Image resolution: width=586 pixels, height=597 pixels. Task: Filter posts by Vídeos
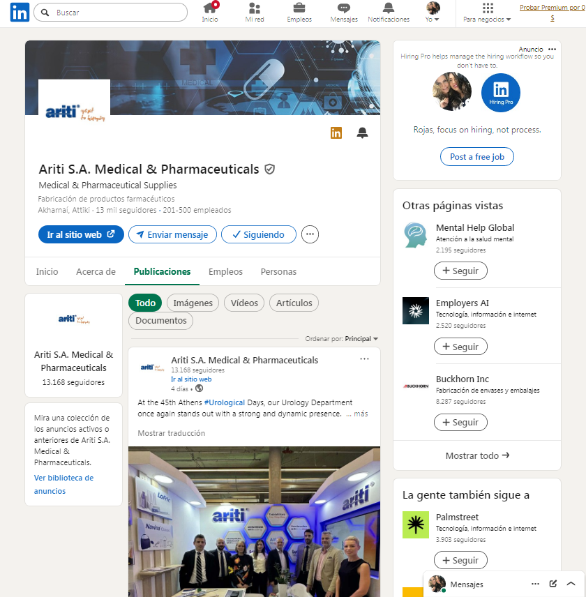click(x=244, y=303)
